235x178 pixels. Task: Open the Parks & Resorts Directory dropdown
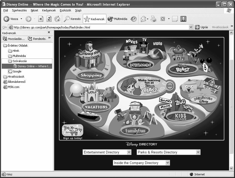168,152
